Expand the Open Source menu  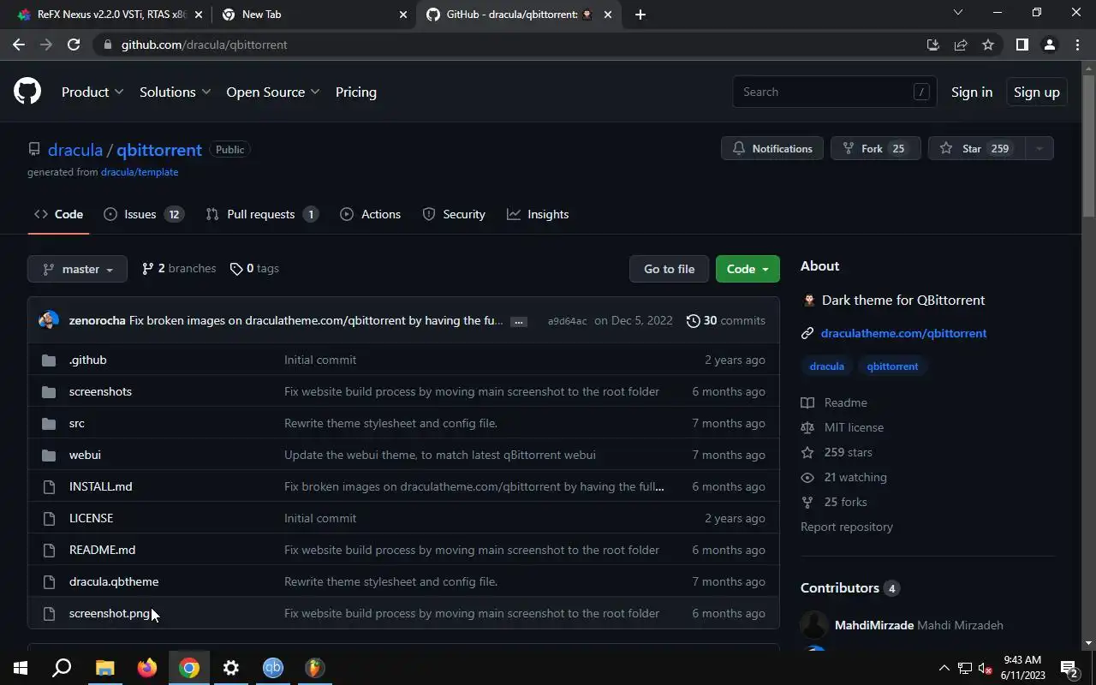tap(273, 92)
